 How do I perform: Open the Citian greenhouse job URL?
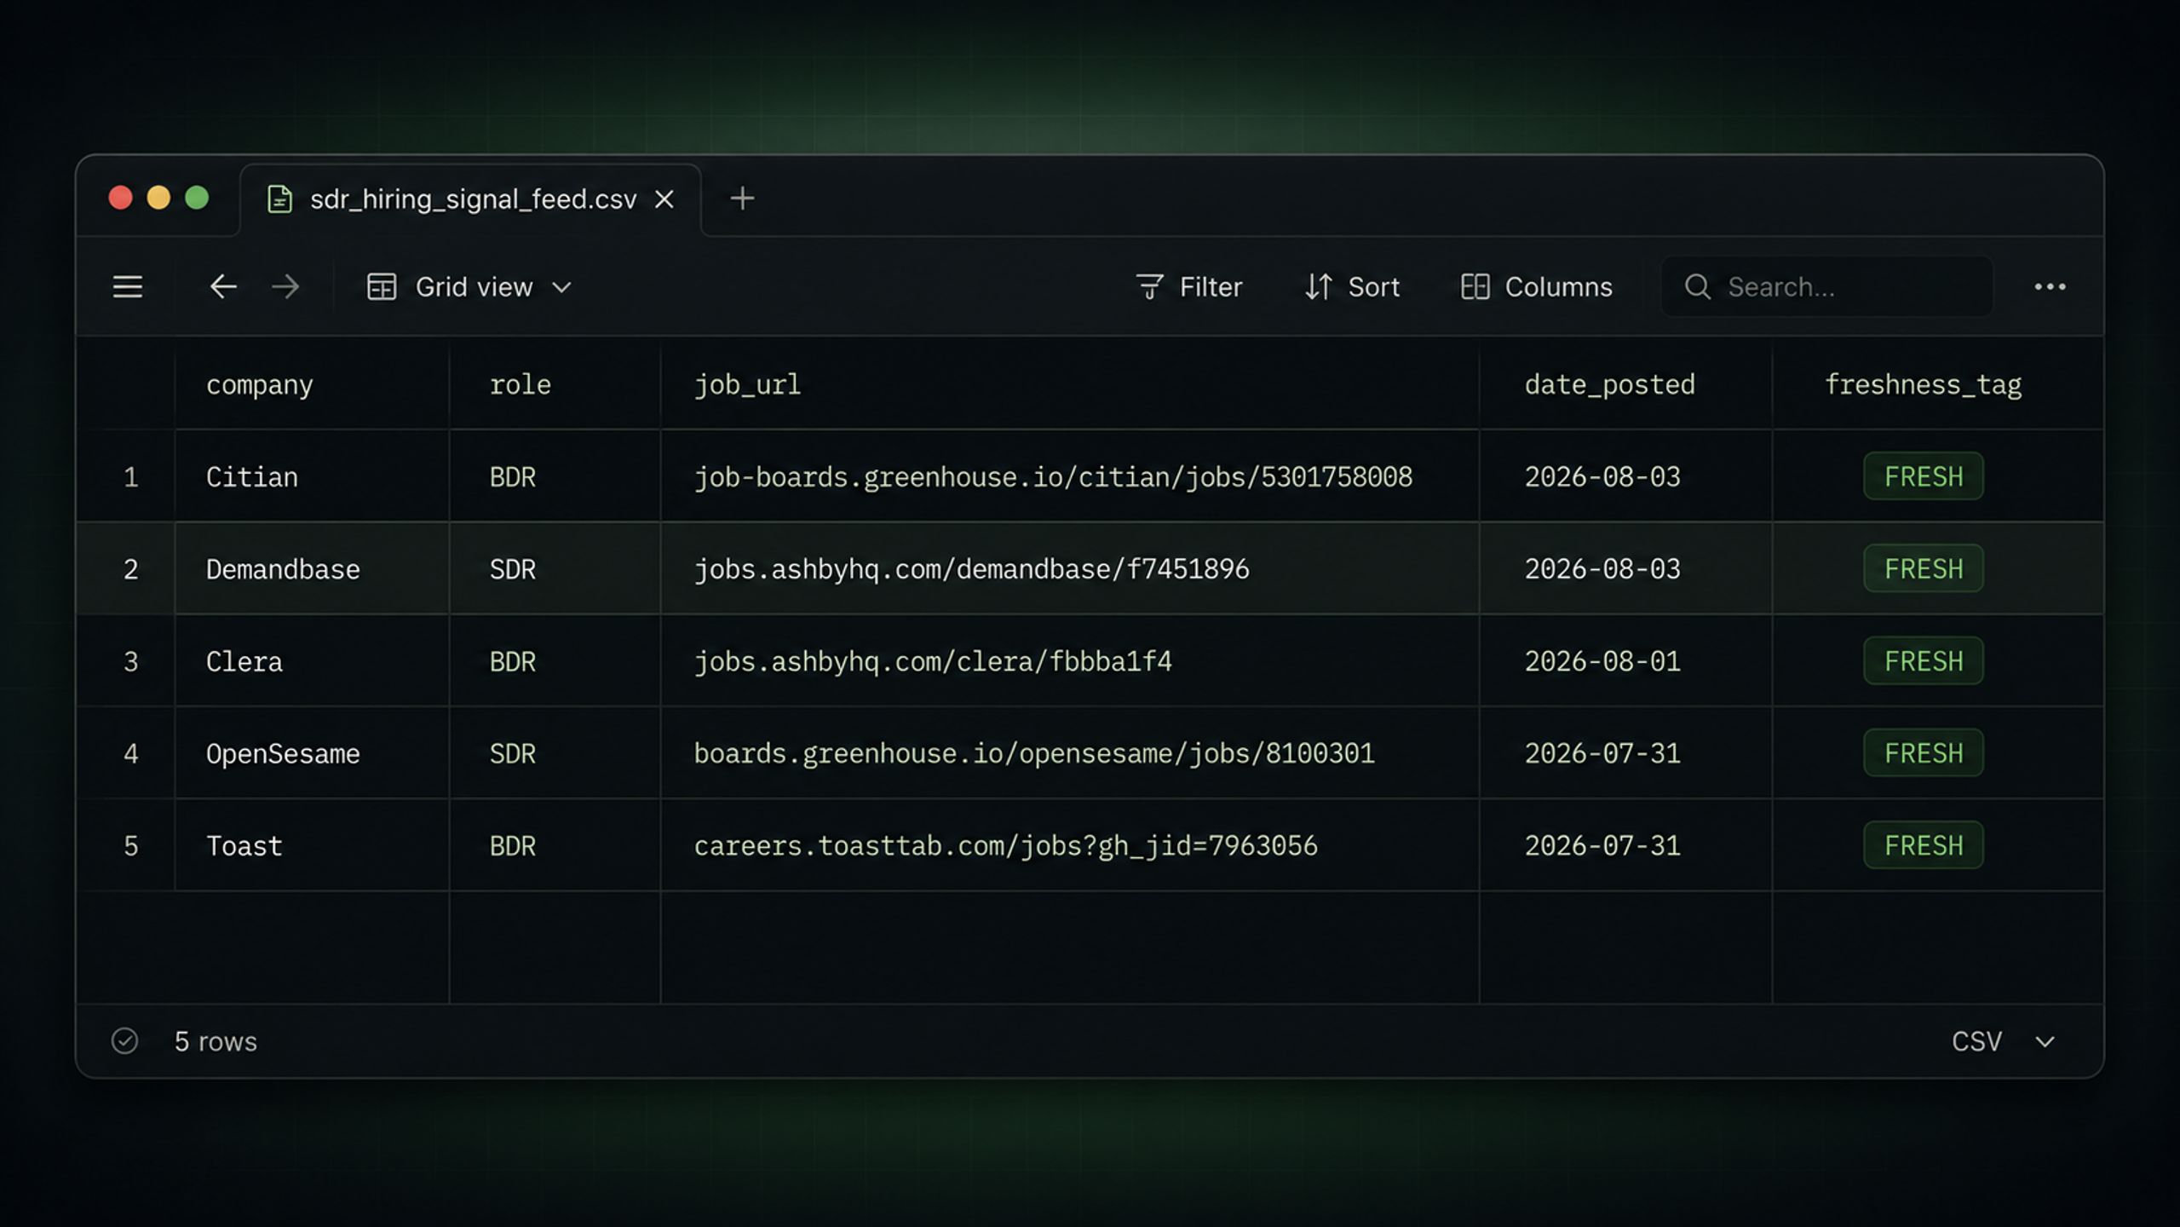tap(1053, 476)
